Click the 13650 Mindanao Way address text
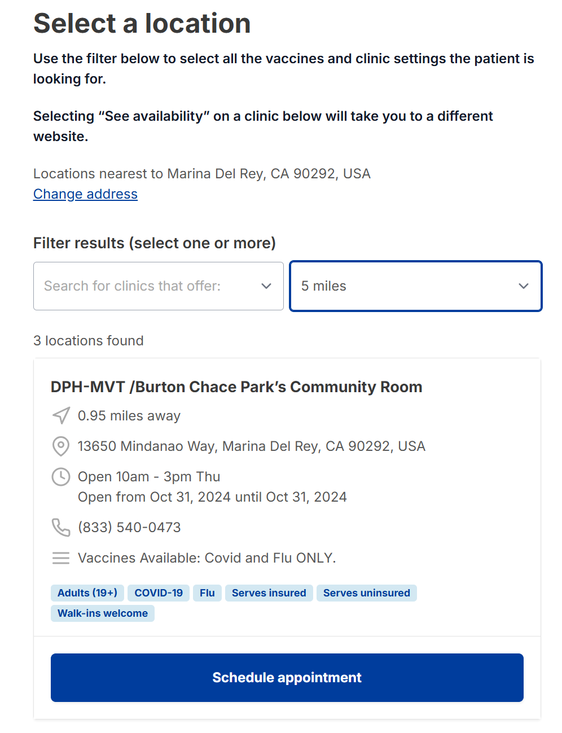The width and height of the screenshot is (562, 733). (251, 446)
